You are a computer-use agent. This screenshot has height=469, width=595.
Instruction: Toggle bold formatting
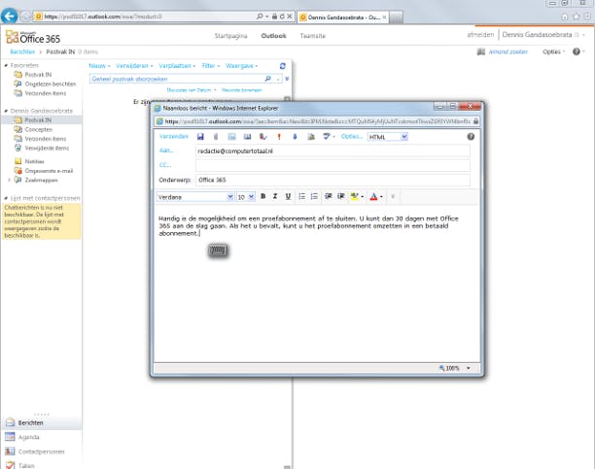pyautogui.click(x=262, y=196)
